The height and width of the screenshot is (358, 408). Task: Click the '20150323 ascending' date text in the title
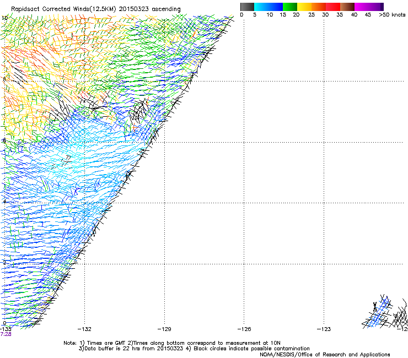click(x=149, y=9)
